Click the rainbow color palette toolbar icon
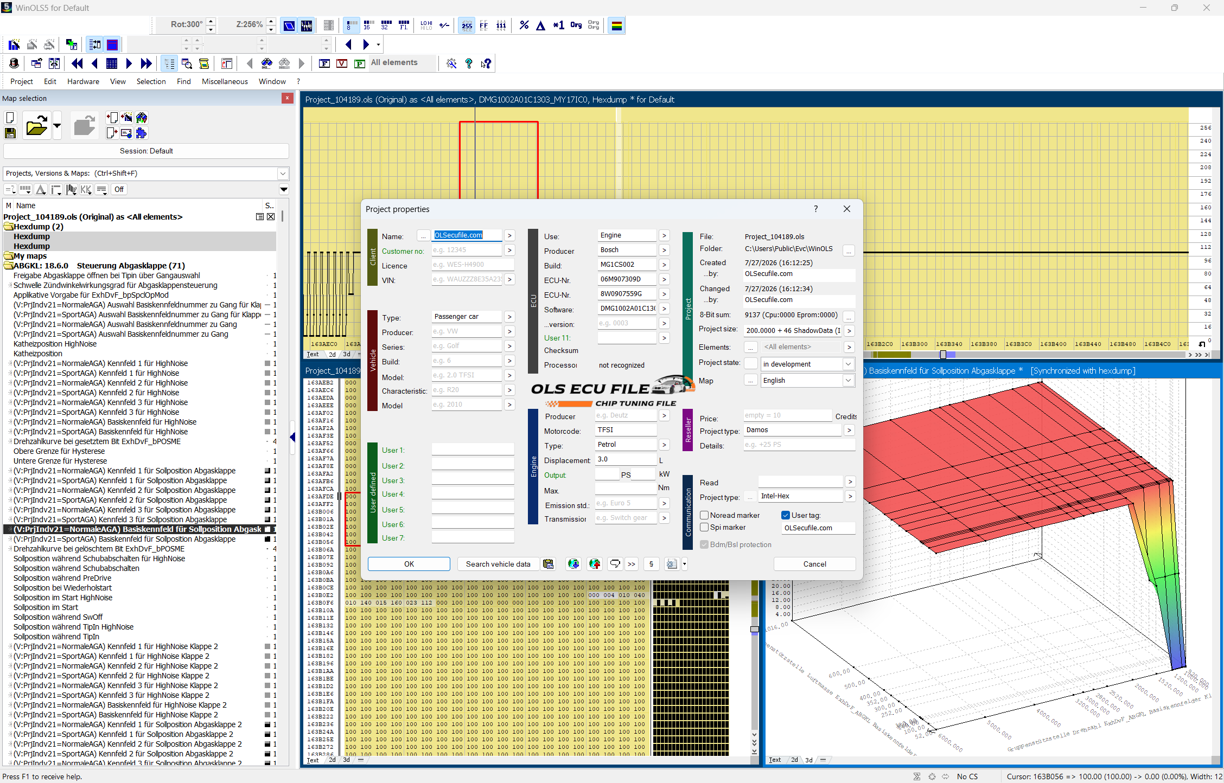The height and width of the screenshot is (783, 1224). [x=616, y=25]
